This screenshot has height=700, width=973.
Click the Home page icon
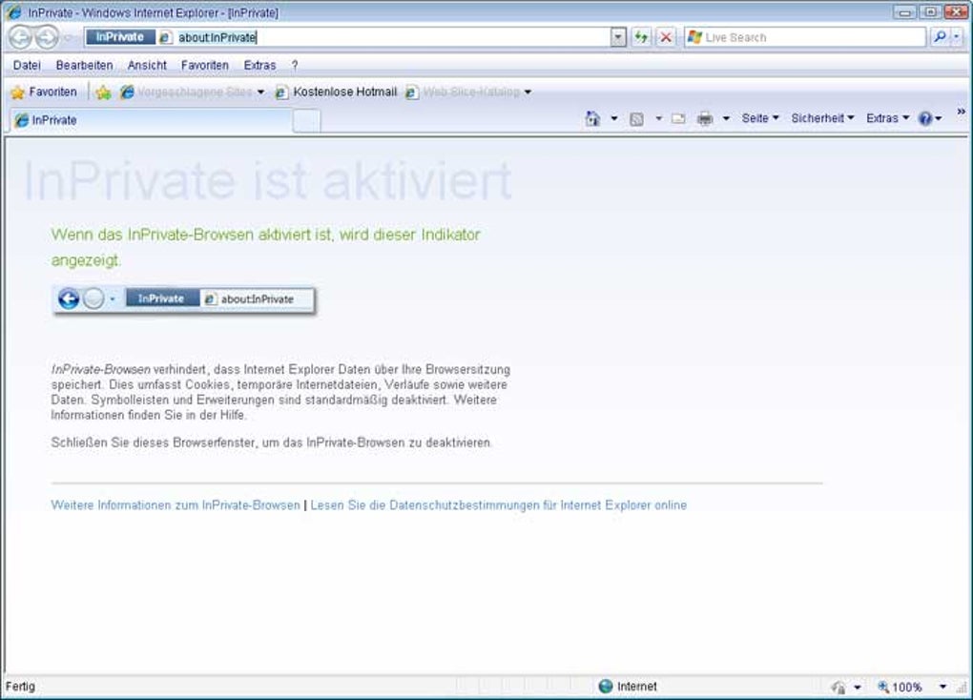point(592,118)
